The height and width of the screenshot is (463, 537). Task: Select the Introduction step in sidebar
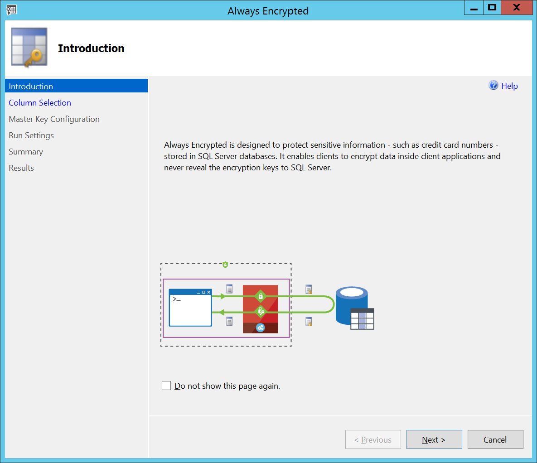coord(77,86)
